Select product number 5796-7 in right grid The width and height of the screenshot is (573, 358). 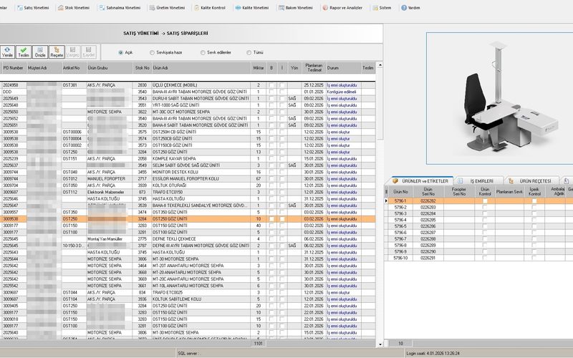400,239
